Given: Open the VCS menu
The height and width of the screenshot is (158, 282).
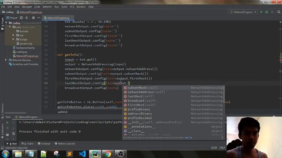Looking at the screenshot, I should pos(72,7).
